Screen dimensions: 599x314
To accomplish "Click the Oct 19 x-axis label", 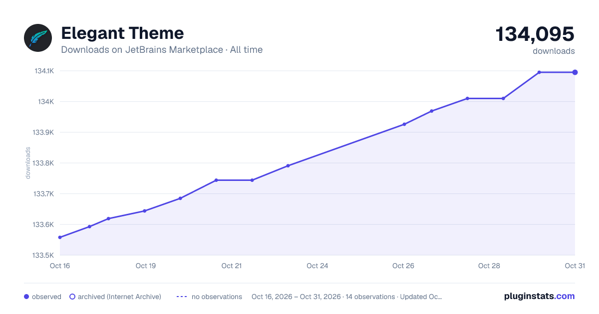I will (x=146, y=266).
